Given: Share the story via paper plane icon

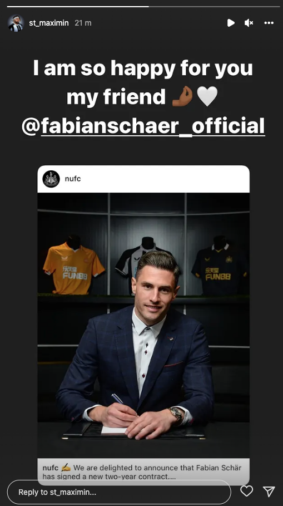Looking at the screenshot, I should click(x=269, y=491).
